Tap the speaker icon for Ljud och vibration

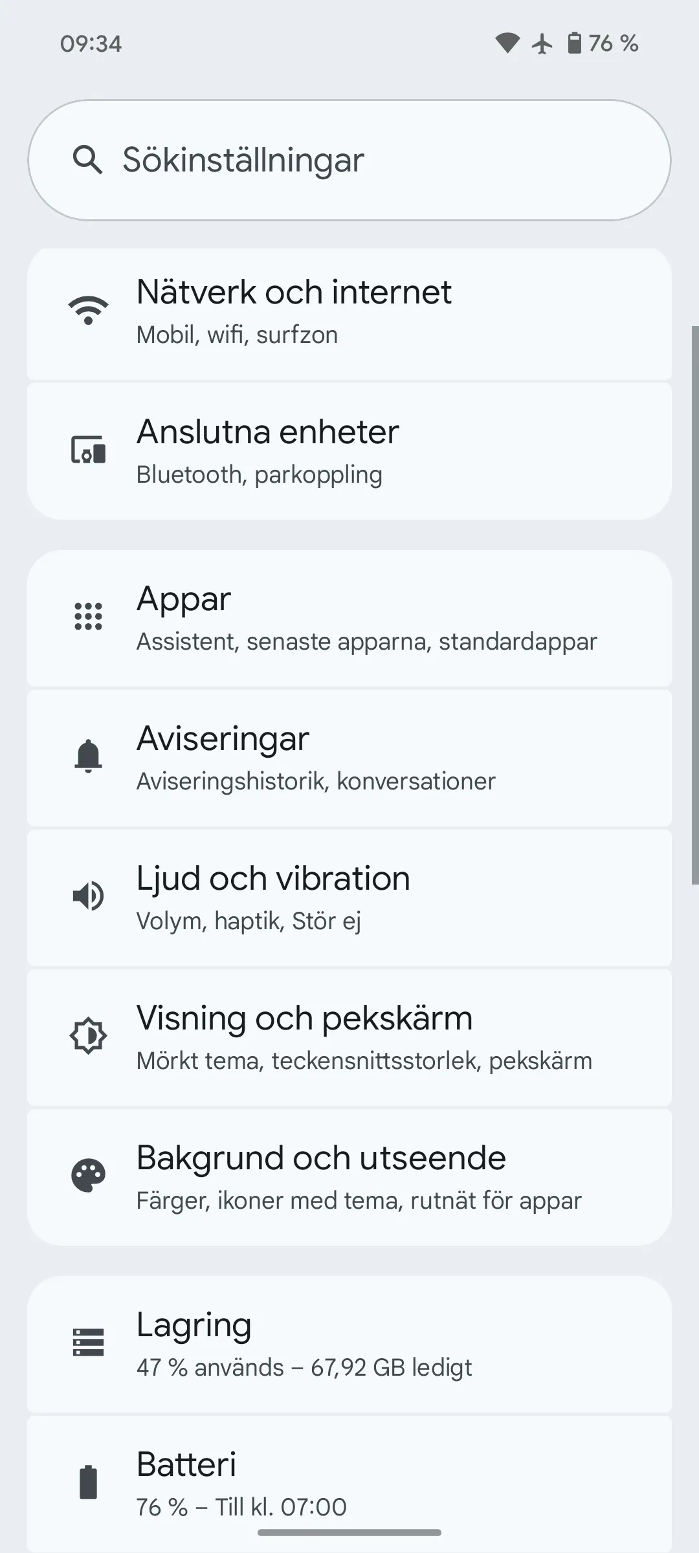pyautogui.click(x=88, y=896)
